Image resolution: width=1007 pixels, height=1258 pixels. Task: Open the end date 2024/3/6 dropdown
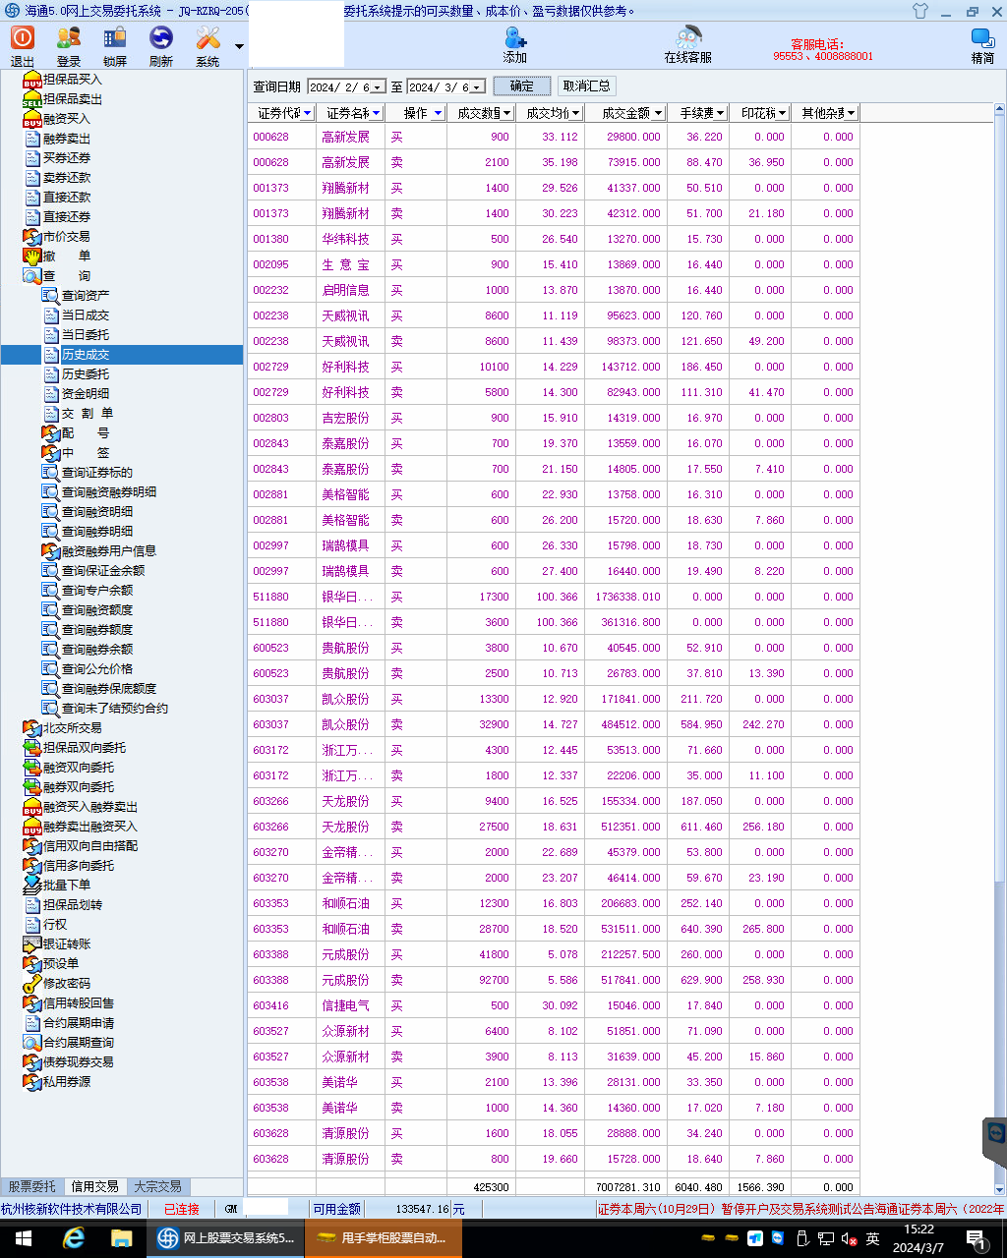[x=478, y=87]
